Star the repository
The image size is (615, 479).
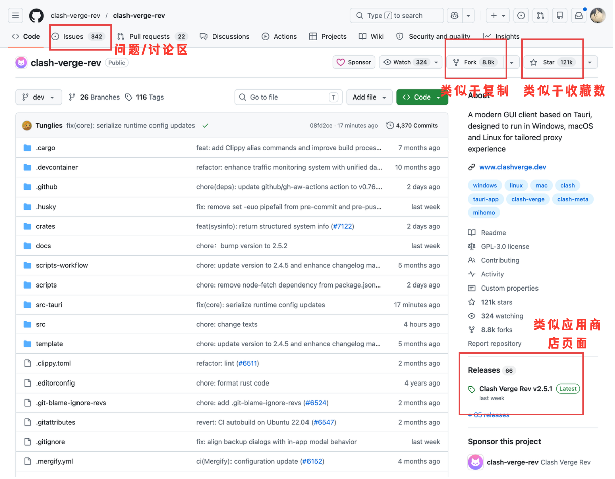tap(552, 62)
